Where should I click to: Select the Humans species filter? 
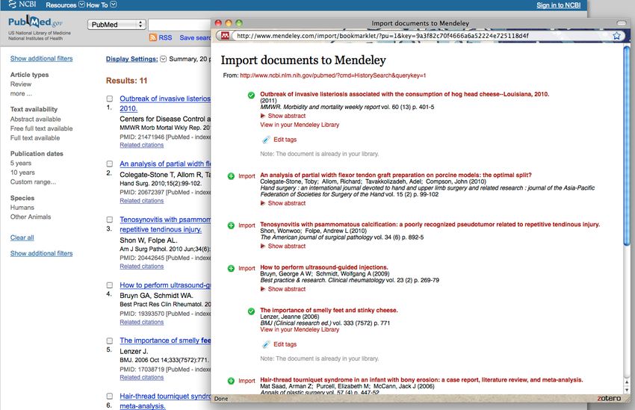(x=22, y=207)
